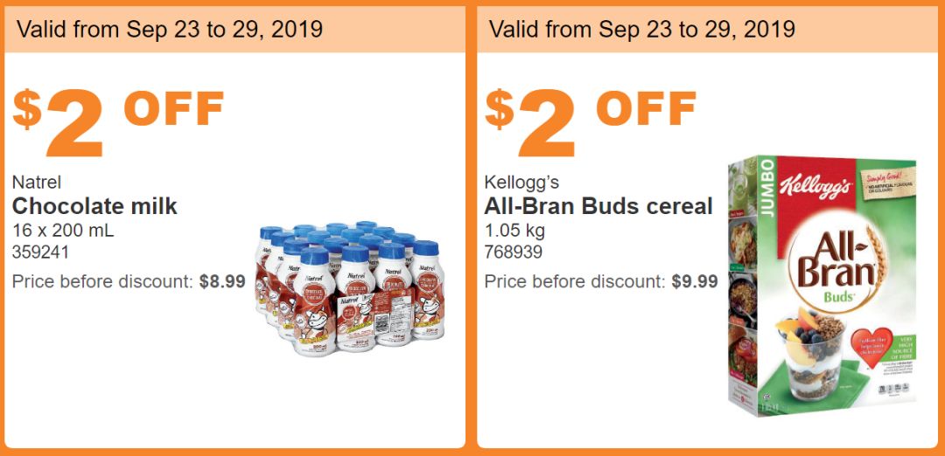
Task: Click the $9.99 price before discount
Action: (695, 282)
